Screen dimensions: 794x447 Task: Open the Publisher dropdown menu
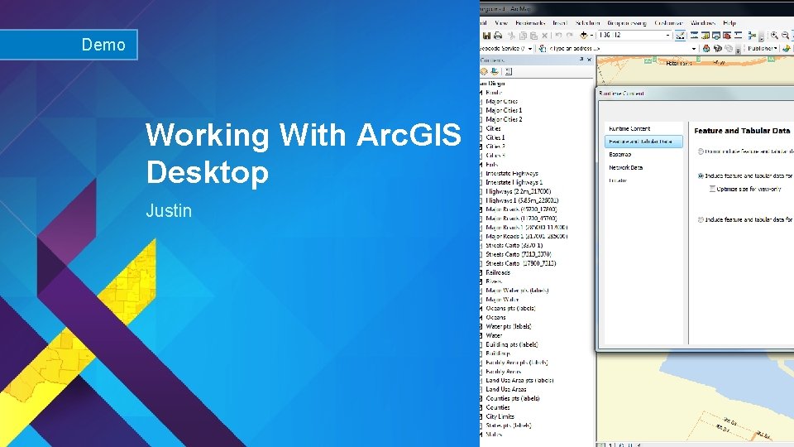762,49
